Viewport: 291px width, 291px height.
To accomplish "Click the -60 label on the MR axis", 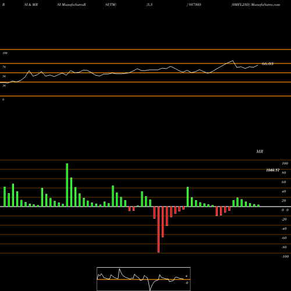I will click(284, 238).
